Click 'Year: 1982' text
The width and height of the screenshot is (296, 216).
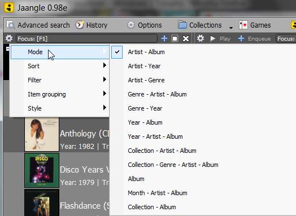tap(77, 147)
